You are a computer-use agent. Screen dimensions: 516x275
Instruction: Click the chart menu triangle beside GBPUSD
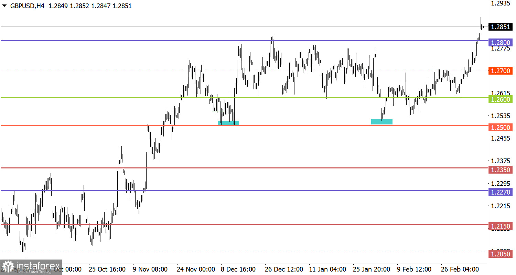coord(4,6)
